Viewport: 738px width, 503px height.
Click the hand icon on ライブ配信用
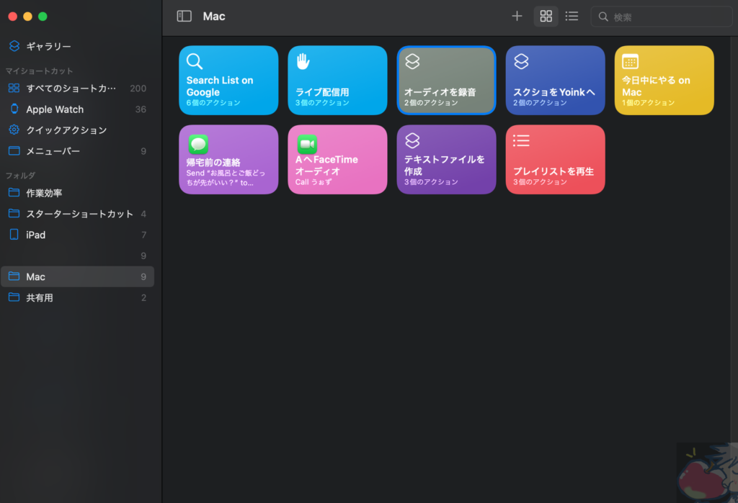click(x=303, y=61)
